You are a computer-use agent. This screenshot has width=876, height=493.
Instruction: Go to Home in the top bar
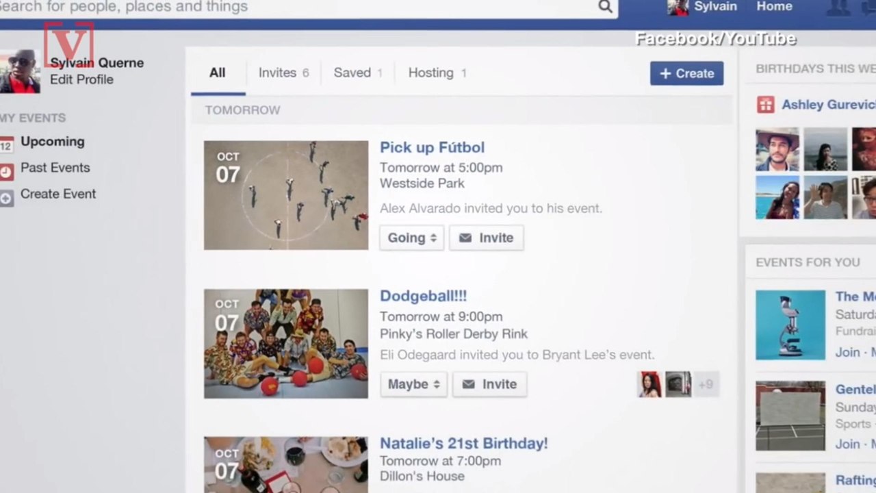coord(774,7)
